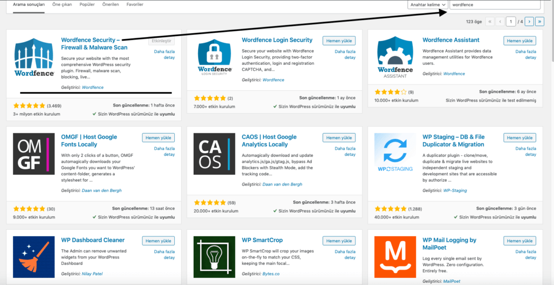Jump to last results page arrow
The width and height of the screenshot is (554, 285).
(x=539, y=22)
